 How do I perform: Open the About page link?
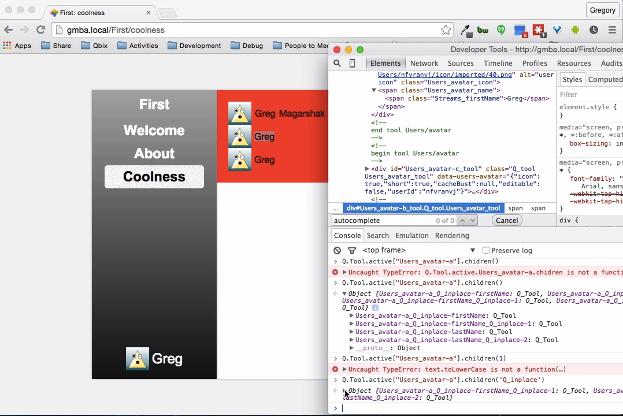tap(154, 153)
